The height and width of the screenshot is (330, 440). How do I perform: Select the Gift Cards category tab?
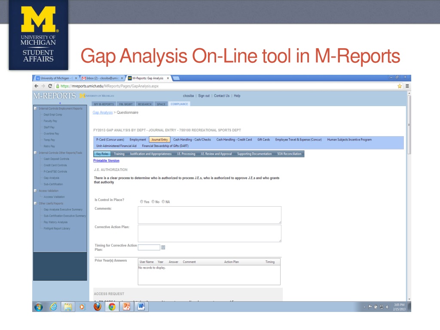point(263,140)
